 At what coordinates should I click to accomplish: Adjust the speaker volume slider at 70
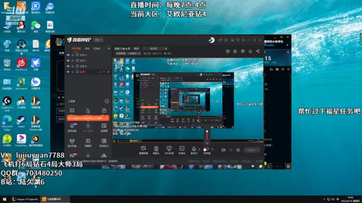tap(207, 131)
